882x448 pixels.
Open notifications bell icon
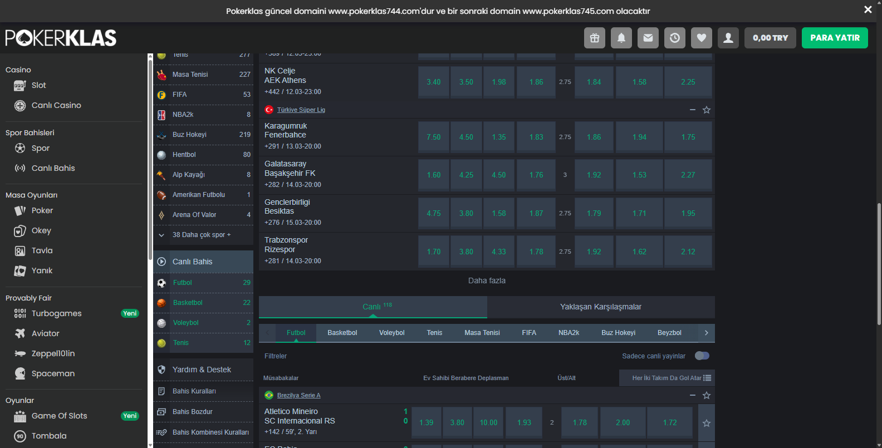coord(621,38)
